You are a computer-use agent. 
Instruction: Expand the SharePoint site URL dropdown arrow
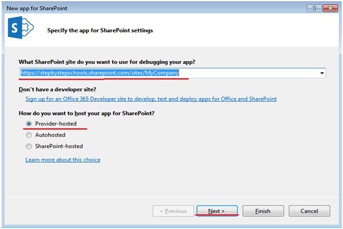(322, 73)
